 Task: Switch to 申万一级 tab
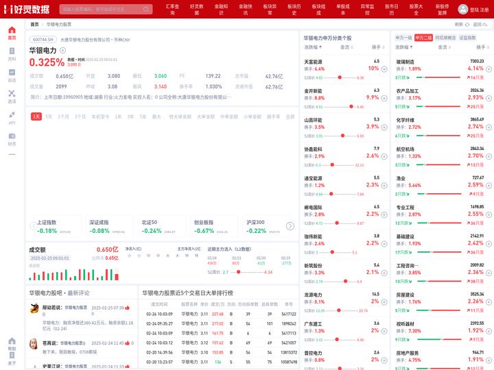pos(403,38)
